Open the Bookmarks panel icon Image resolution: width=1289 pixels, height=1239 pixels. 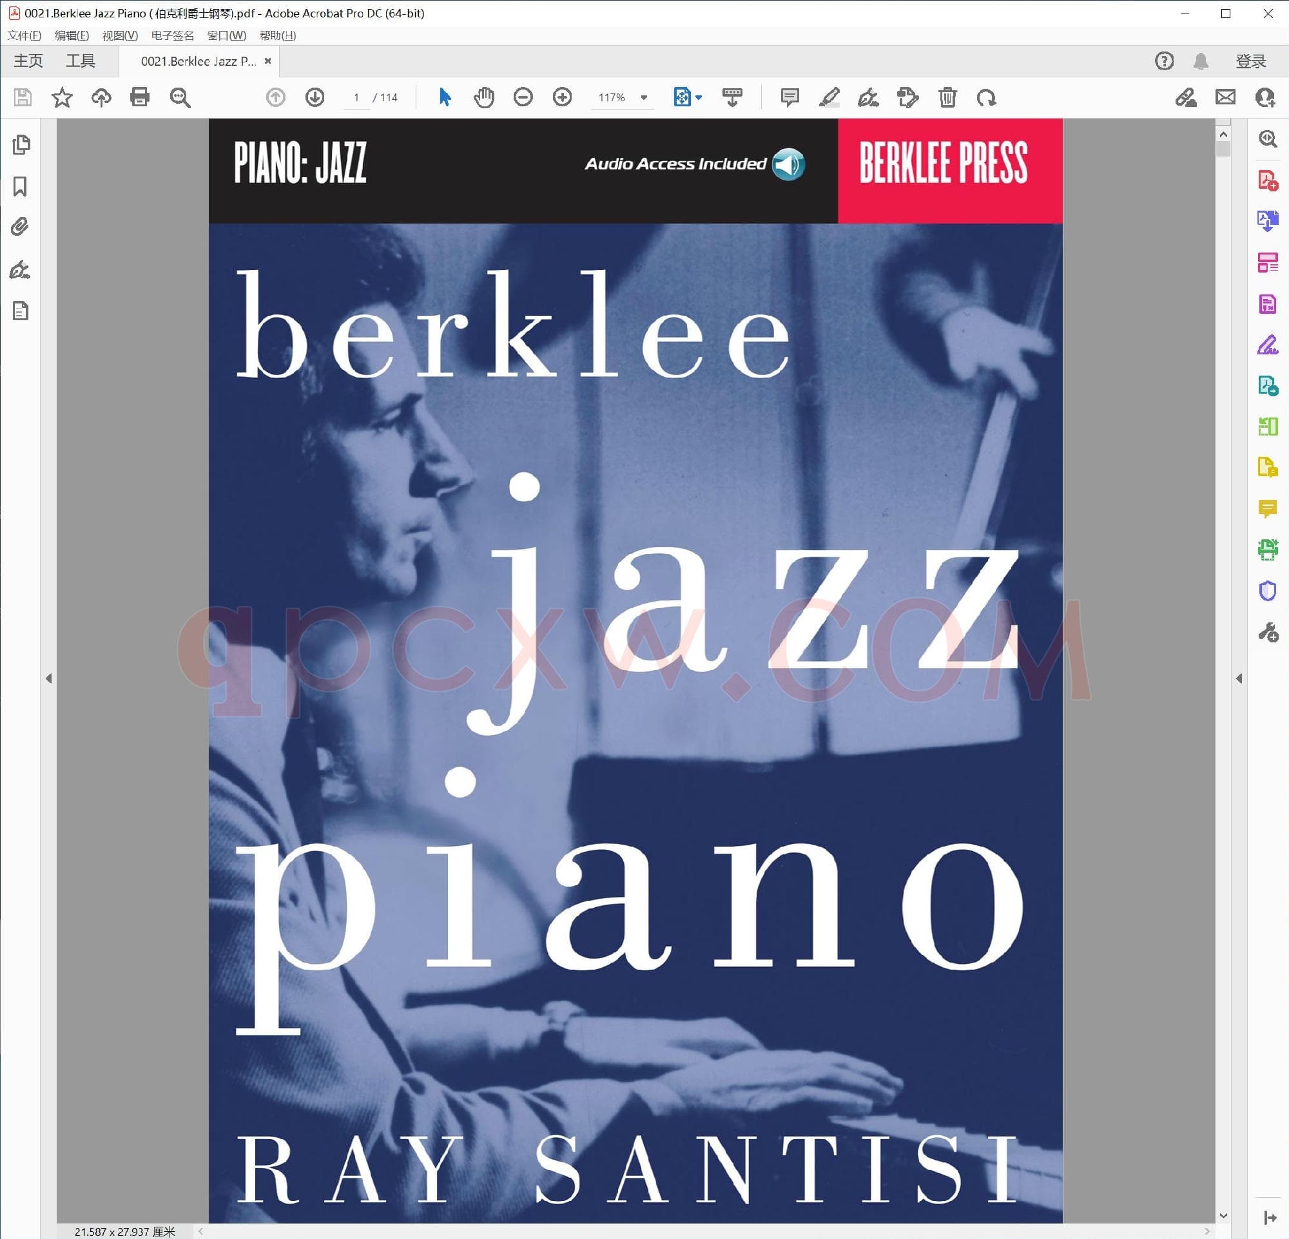[21, 187]
